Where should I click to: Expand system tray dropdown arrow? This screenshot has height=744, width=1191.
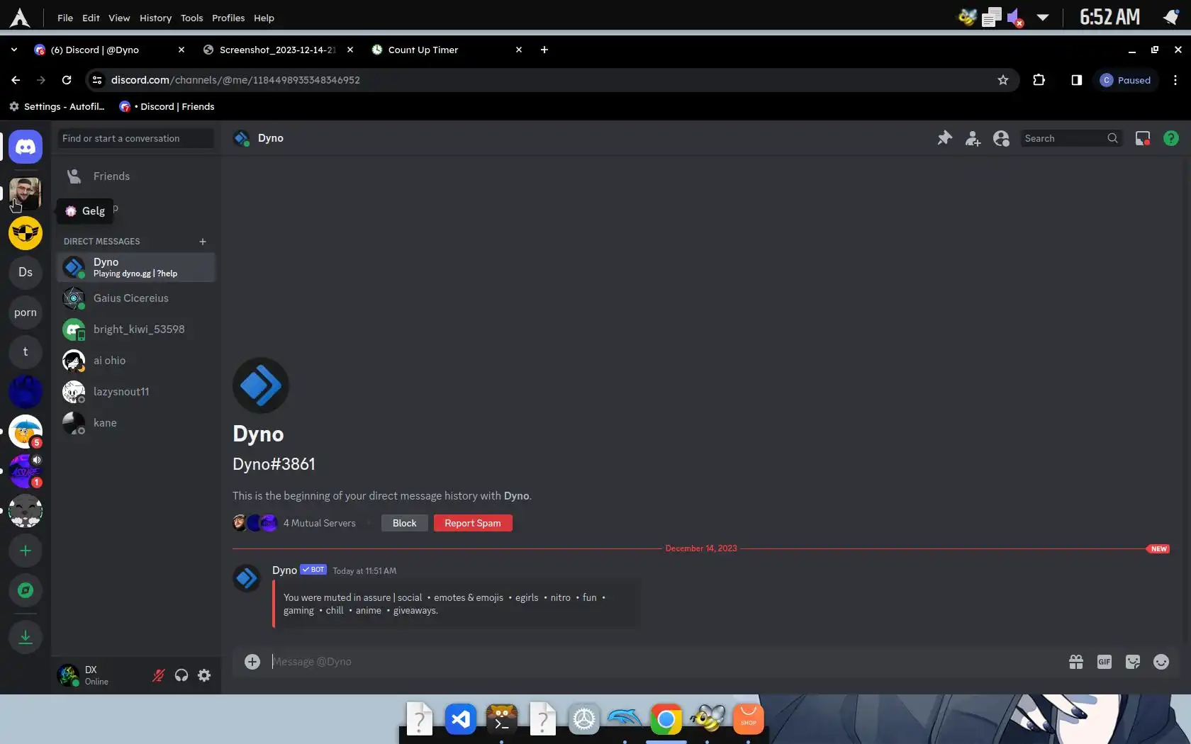coord(1043,18)
